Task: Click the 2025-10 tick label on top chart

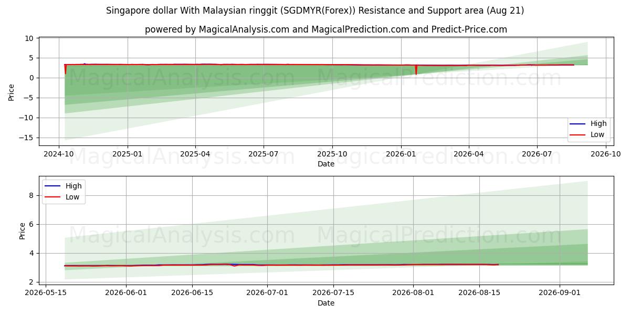Action: click(332, 154)
